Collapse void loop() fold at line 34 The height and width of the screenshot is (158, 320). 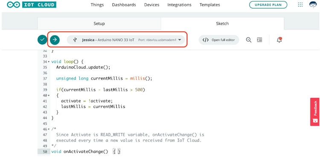[x=49, y=62]
